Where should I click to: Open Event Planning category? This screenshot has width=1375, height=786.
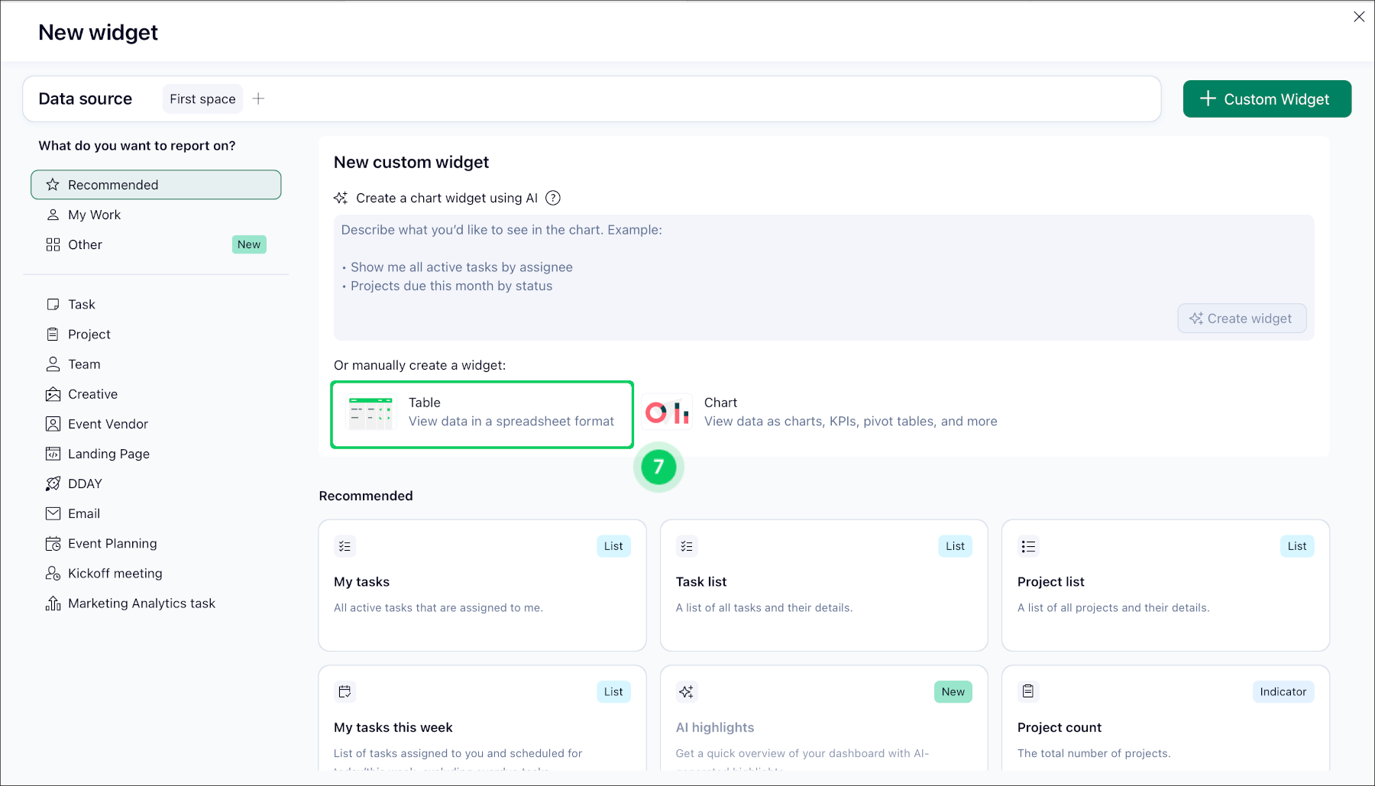tap(112, 544)
